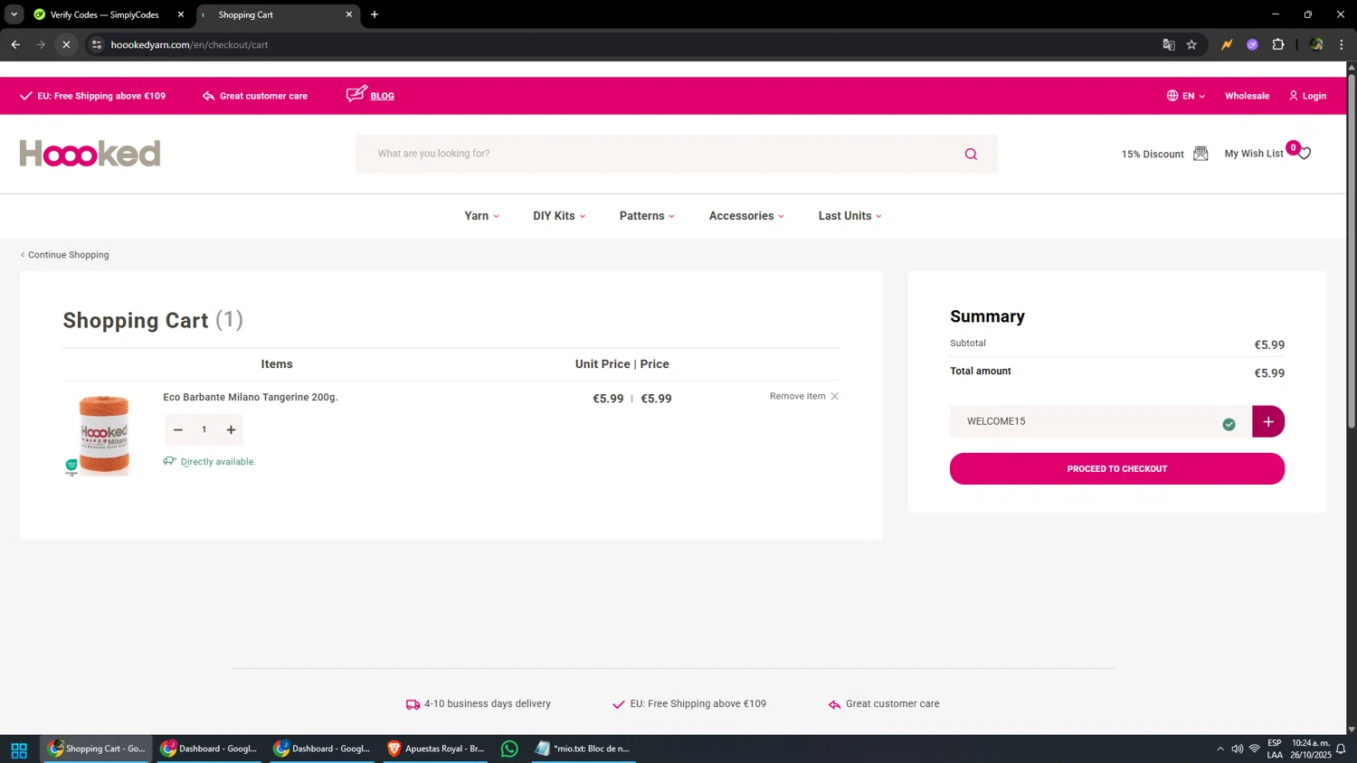Click the browser address bar URL

[190, 44]
